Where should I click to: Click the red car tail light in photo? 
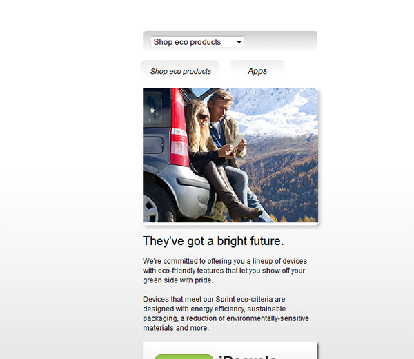tap(179, 128)
